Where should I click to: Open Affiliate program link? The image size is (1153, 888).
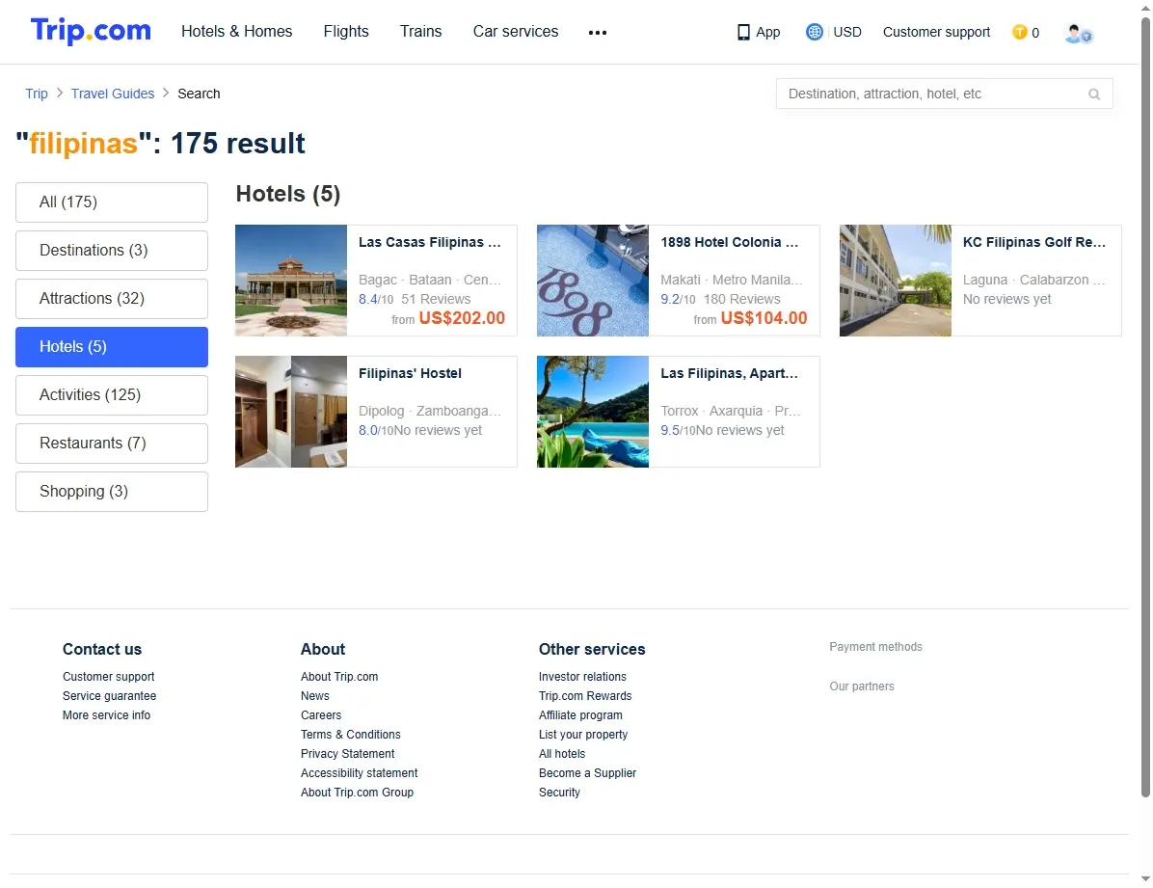click(x=580, y=715)
